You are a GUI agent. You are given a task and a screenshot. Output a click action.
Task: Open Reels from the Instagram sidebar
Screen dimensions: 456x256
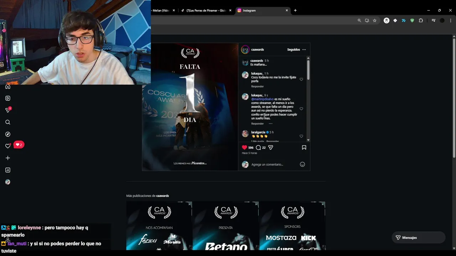click(x=8, y=98)
